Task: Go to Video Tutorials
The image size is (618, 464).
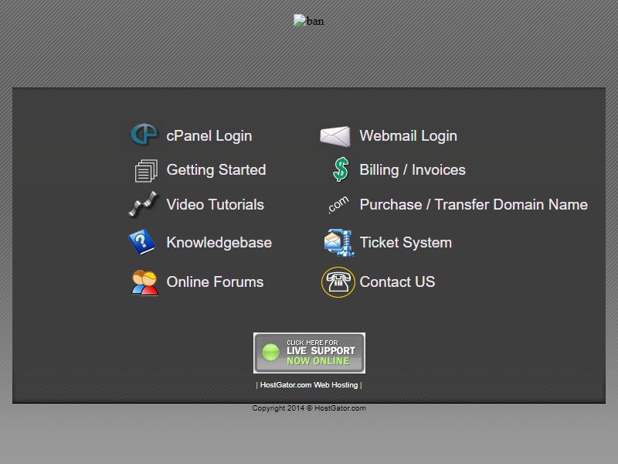Action: point(216,204)
